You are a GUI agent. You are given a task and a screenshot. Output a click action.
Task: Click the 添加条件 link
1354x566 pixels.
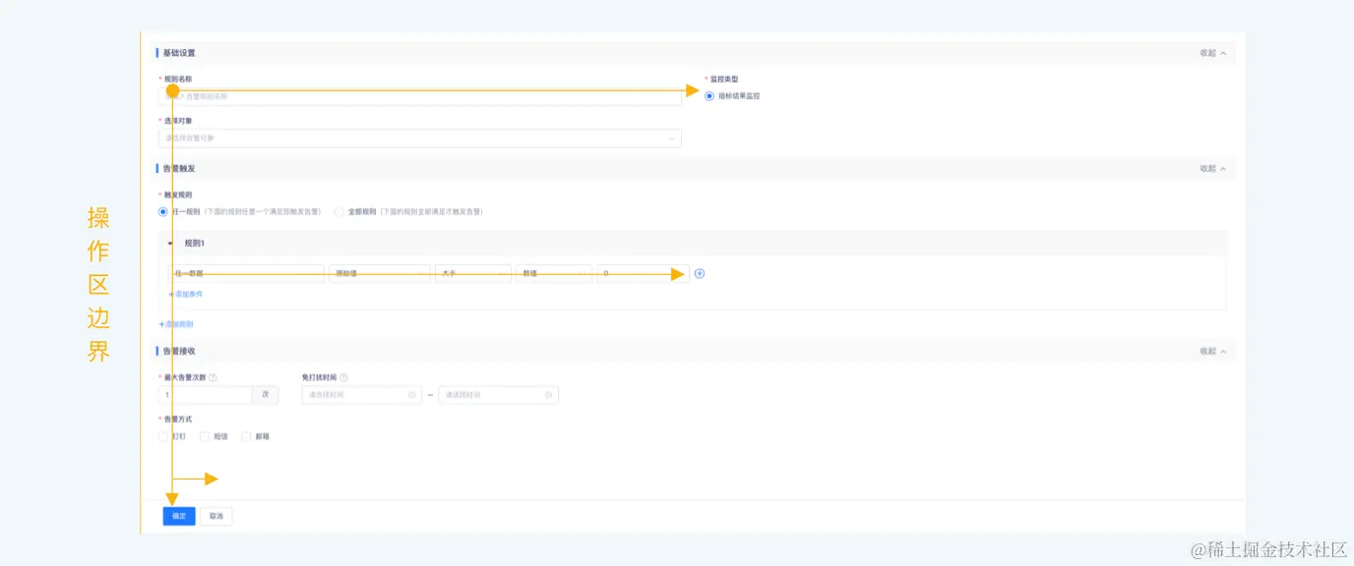tap(186, 294)
